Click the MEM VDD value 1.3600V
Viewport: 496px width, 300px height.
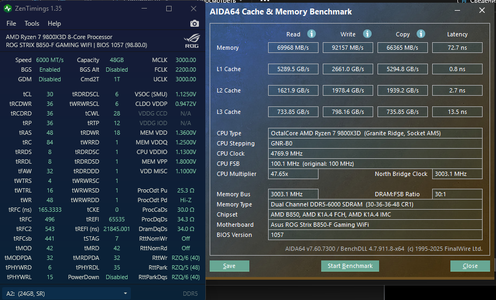tap(186, 133)
